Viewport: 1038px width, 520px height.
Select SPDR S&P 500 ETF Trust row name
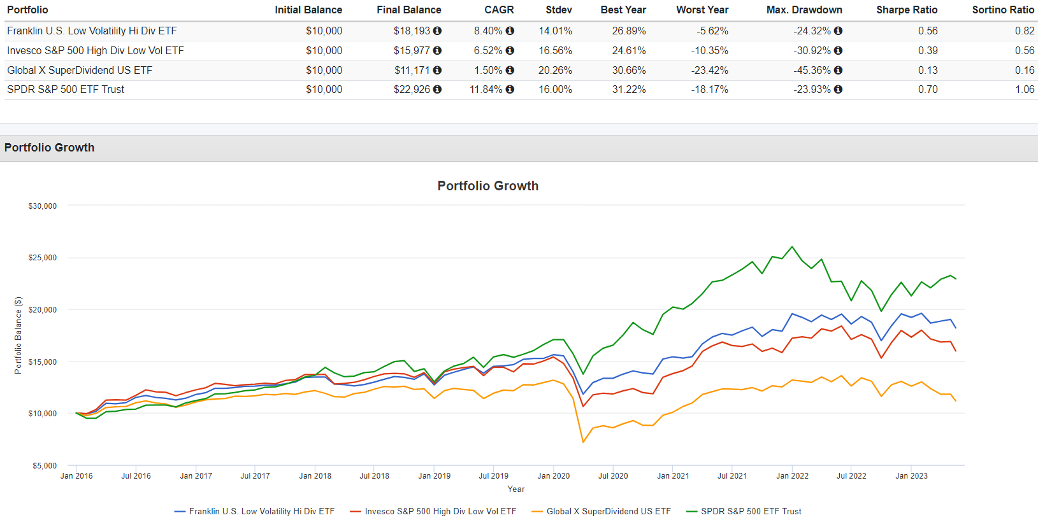coord(66,89)
